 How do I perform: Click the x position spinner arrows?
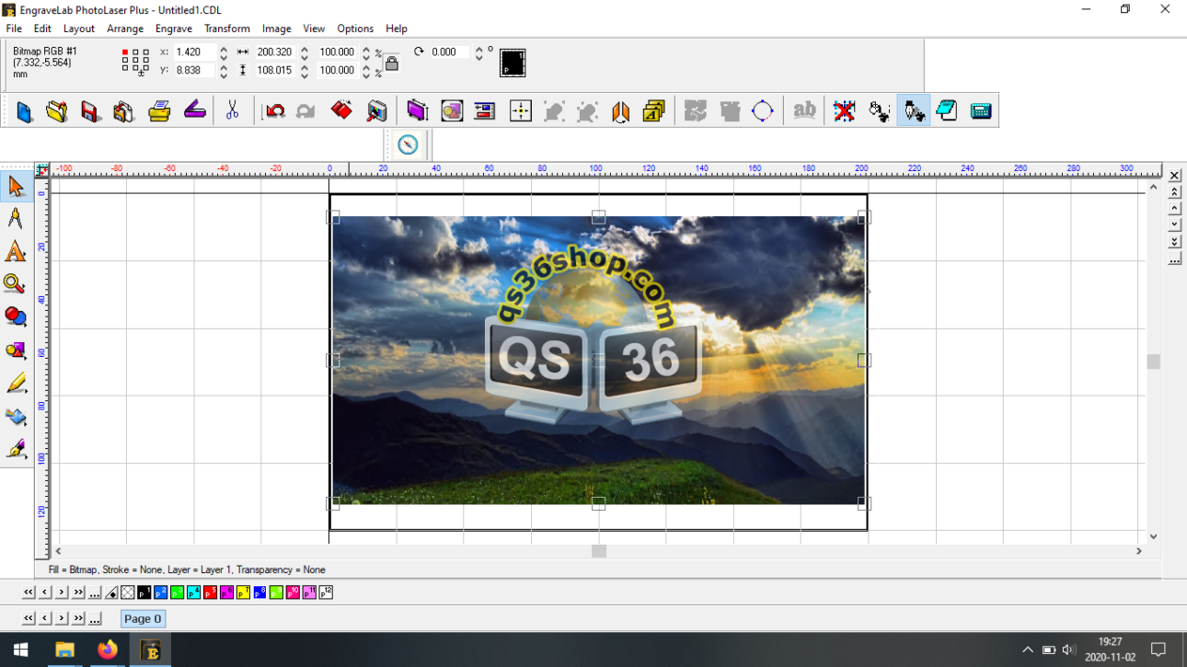(224, 52)
